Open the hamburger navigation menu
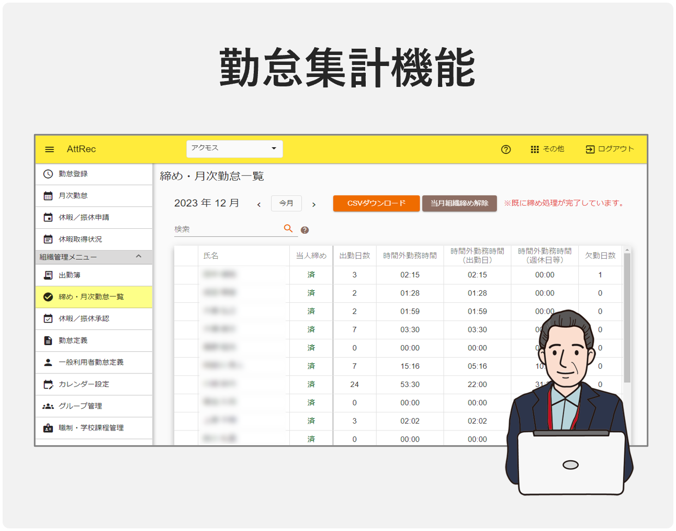 pyautogui.click(x=50, y=149)
